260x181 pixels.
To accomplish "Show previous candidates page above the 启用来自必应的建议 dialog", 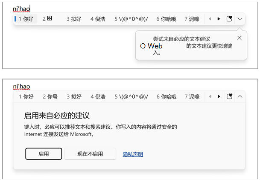I will click(x=210, y=96).
